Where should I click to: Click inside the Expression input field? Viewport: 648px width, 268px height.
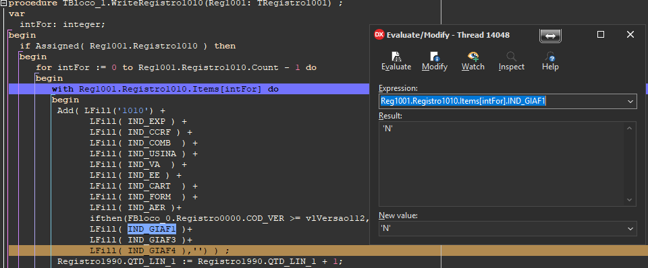(x=502, y=102)
